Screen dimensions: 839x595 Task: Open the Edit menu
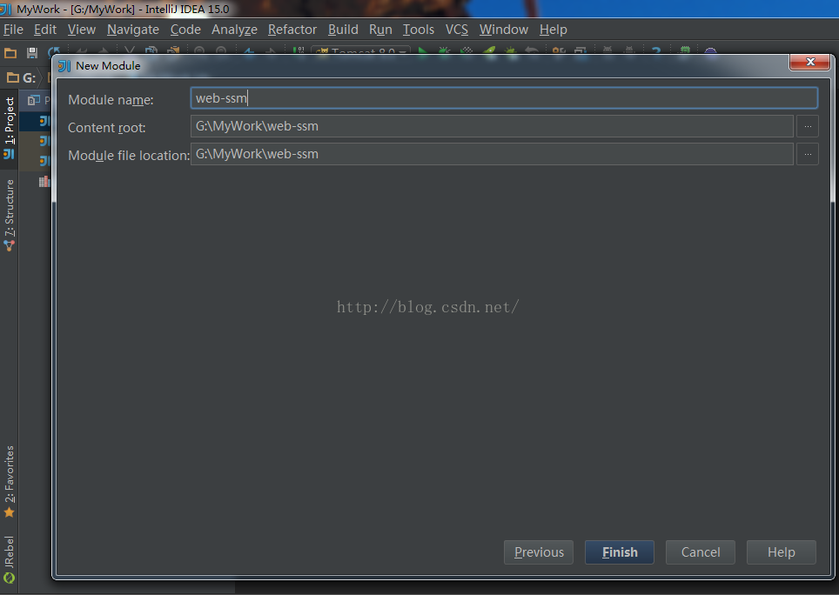(x=45, y=30)
